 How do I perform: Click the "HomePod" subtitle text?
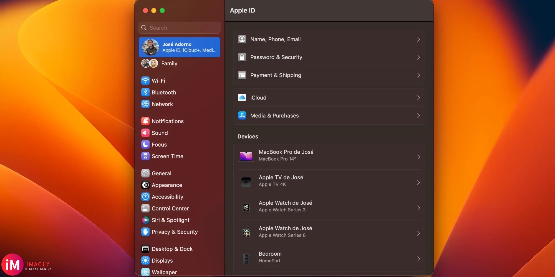click(269, 261)
